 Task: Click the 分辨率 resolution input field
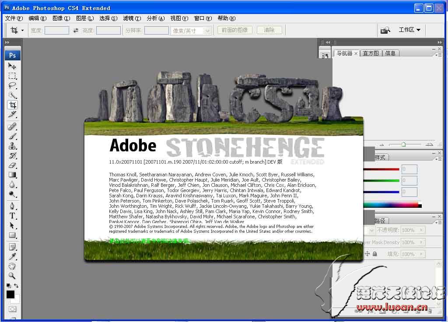tap(157, 30)
